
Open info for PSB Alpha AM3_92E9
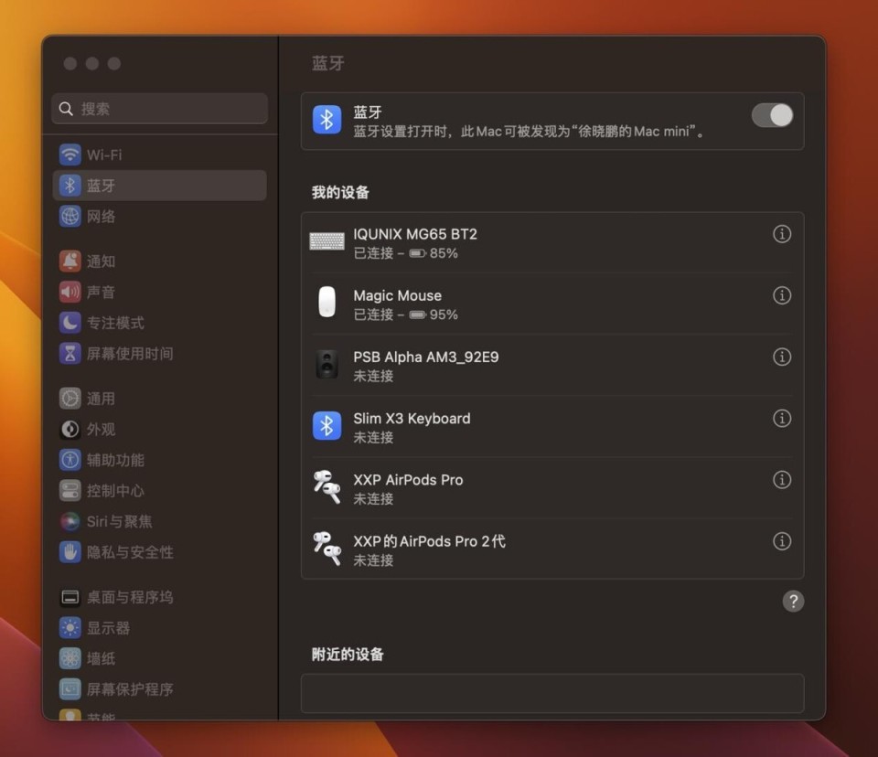click(x=782, y=357)
